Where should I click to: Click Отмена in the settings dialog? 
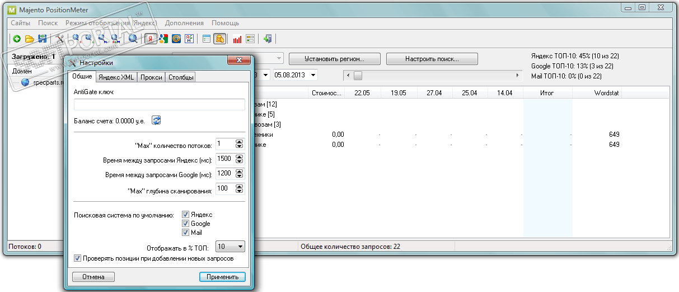[93, 277]
